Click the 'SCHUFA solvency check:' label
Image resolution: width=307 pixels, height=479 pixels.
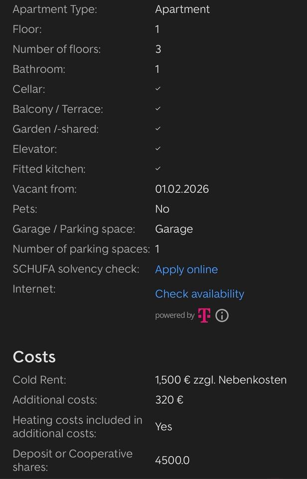click(x=76, y=269)
